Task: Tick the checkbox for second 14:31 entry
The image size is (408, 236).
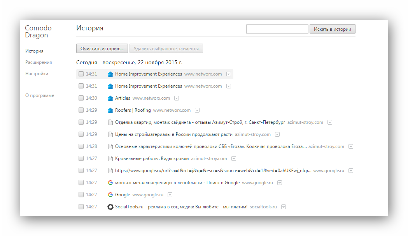Action: (81, 86)
